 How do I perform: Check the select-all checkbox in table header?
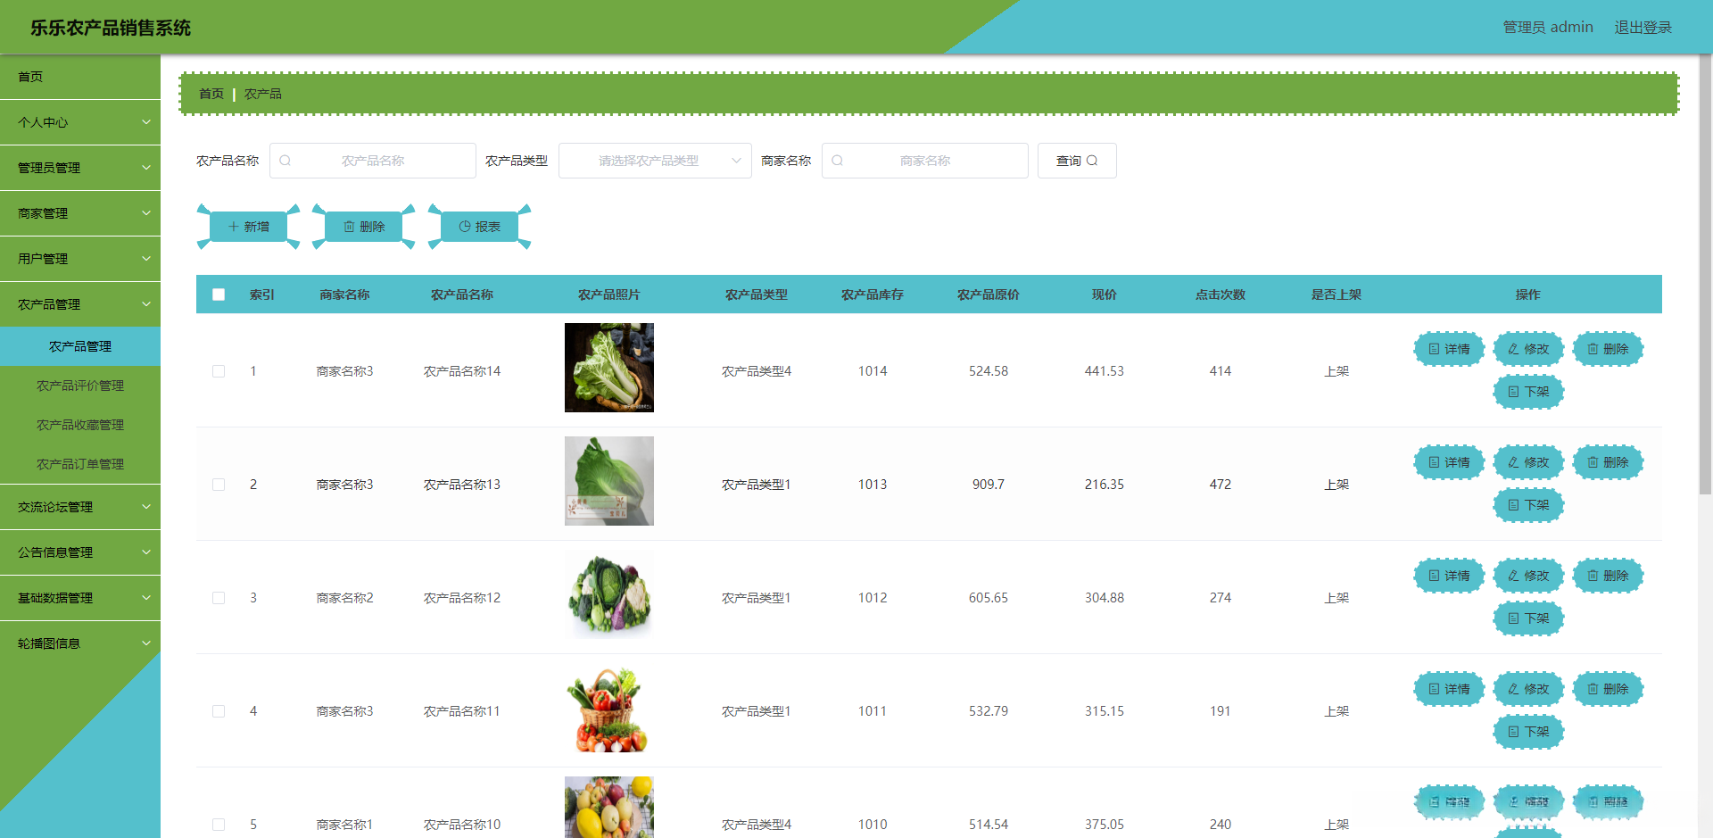click(219, 294)
